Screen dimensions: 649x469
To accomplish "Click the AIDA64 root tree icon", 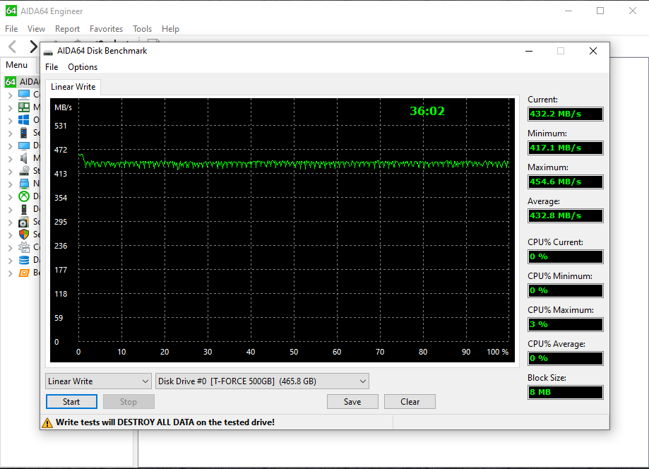I will coord(11,81).
